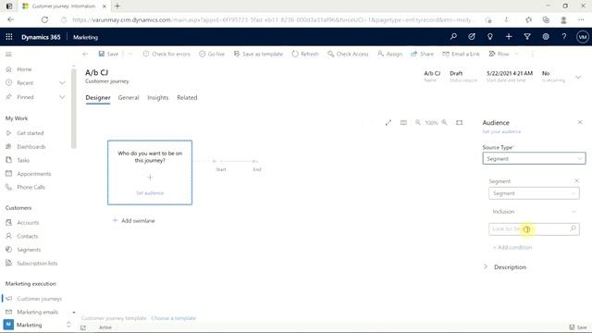
Task: Open Tasks in the sidebar
Action: pyautogui.click(x=22, y=160)
